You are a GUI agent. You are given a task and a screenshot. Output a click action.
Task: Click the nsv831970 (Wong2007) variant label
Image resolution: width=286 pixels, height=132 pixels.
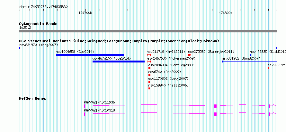click(39, 45)
